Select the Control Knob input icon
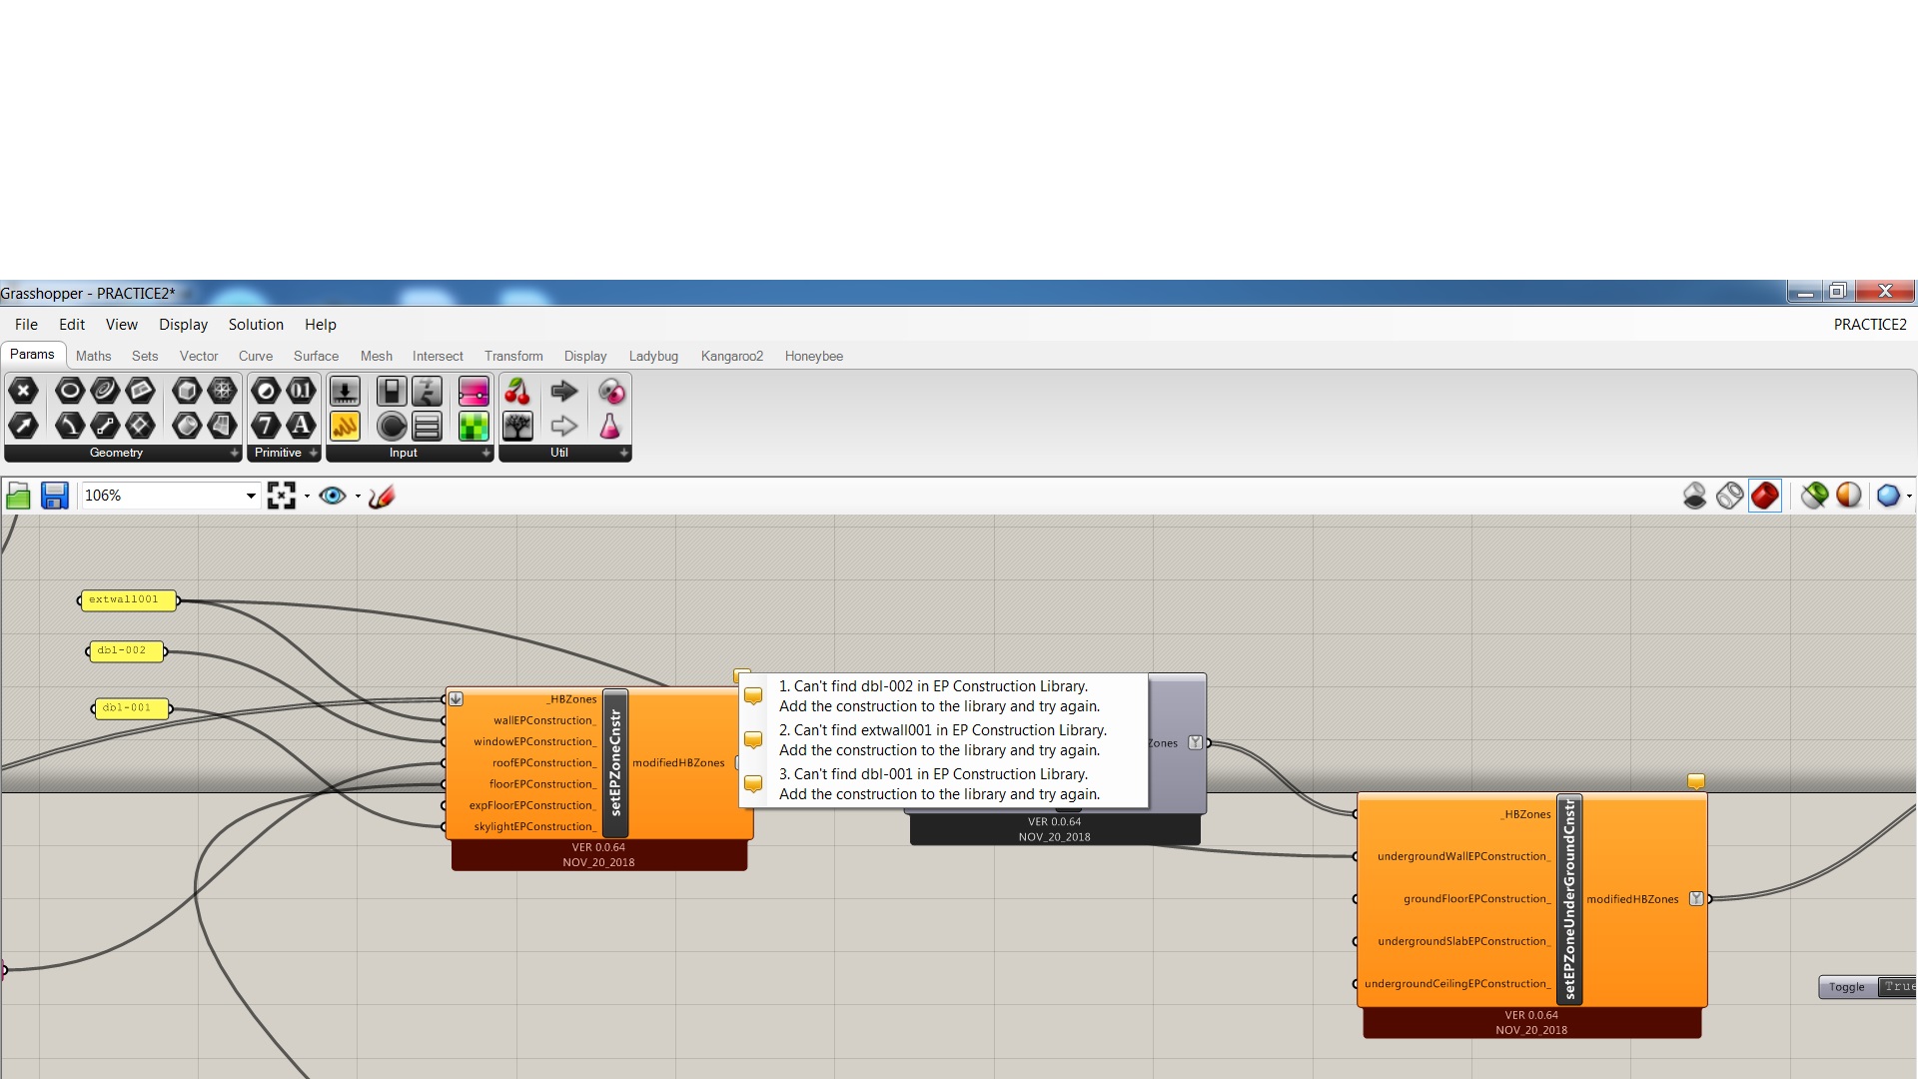1918x1079 pixels. [392, 426]
